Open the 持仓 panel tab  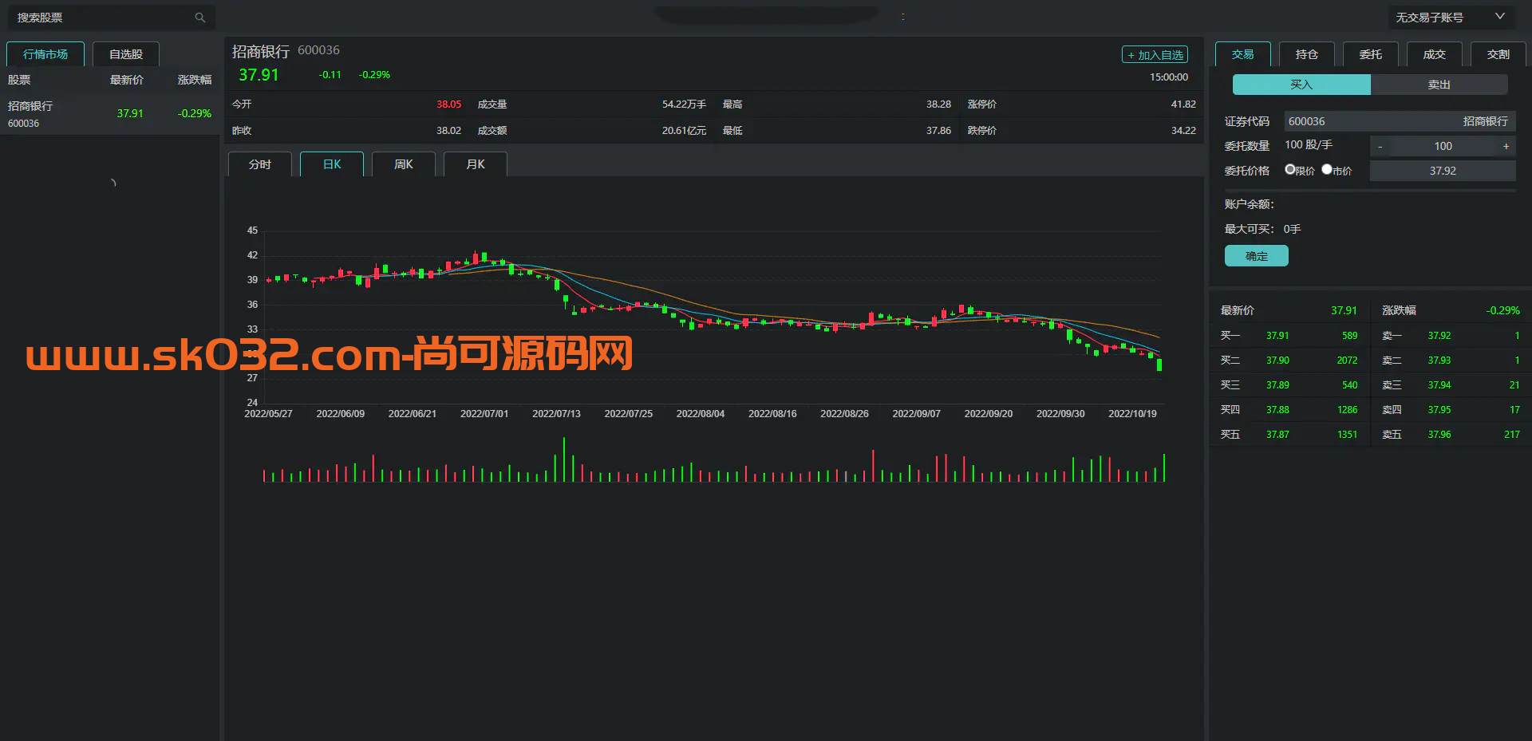tap(1306, 54)
